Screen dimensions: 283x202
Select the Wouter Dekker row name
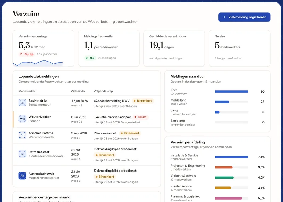point(40,117)
